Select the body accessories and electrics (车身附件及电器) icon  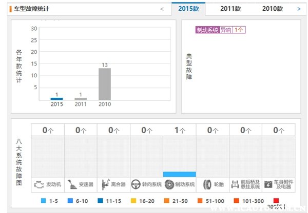coord(268,184)
